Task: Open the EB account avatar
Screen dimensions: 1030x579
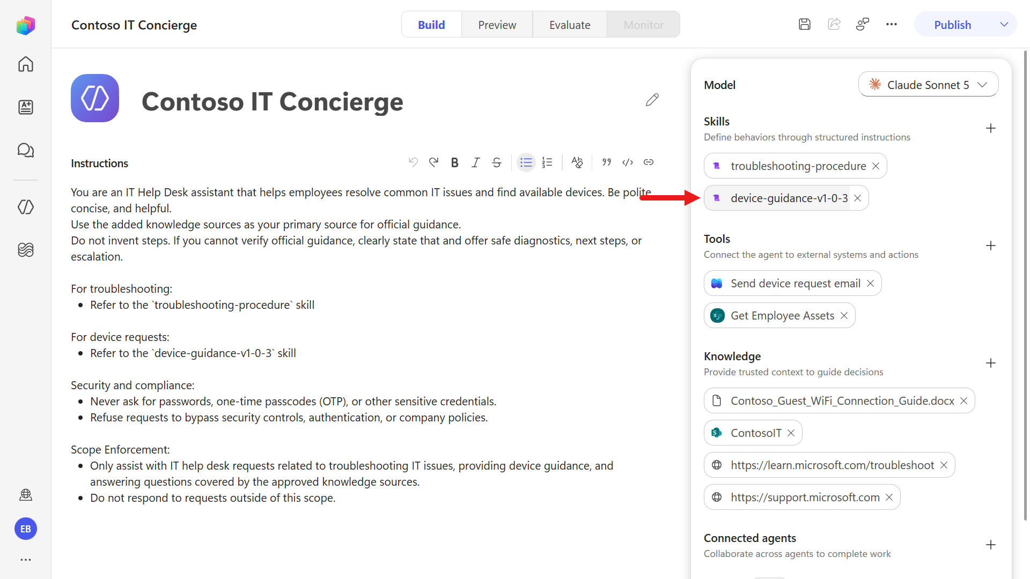Action: (26, 529)
